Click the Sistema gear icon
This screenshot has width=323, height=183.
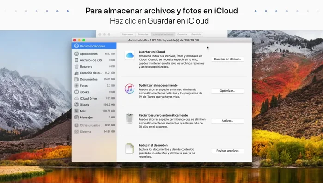click(x=76, y=132)
